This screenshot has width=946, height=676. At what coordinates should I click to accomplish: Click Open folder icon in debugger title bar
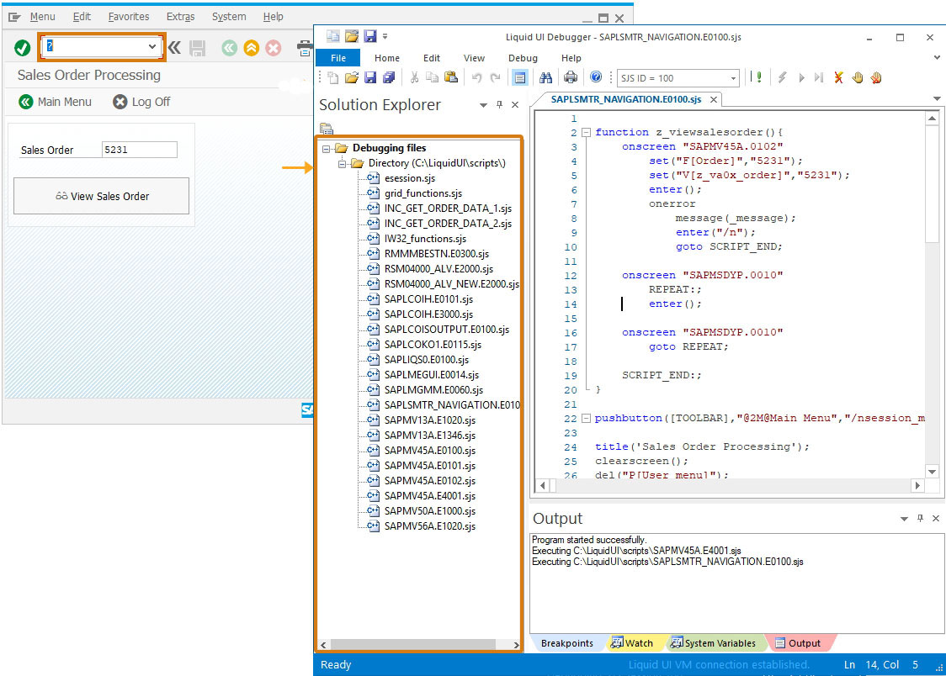352,36
